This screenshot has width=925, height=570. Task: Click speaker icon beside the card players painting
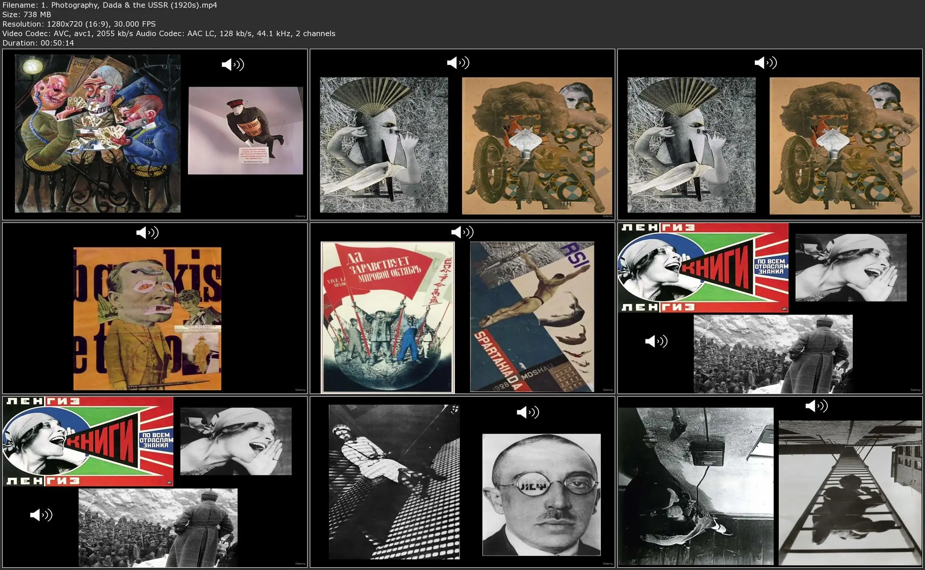point(233,65)
